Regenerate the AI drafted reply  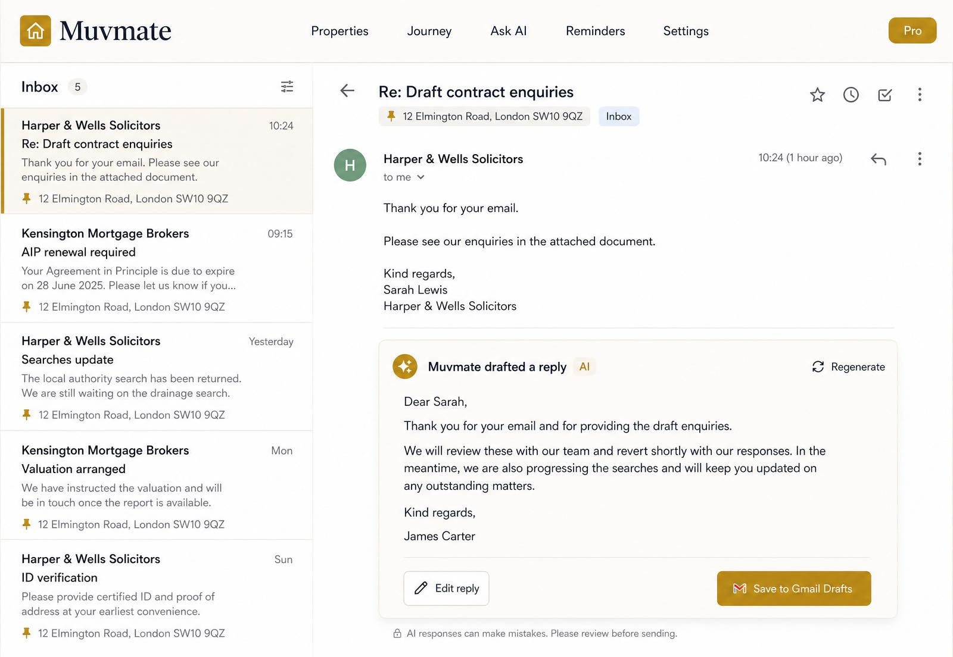coord(848,367)
